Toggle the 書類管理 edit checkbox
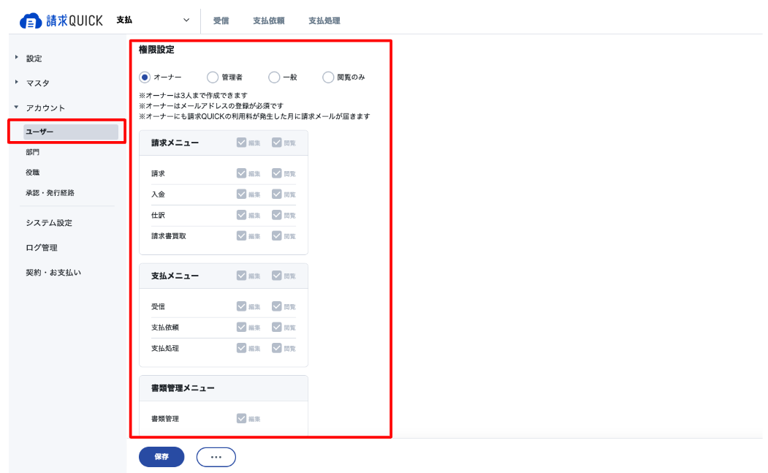This screenshot has width=768, height=473. tap(241, 419)
